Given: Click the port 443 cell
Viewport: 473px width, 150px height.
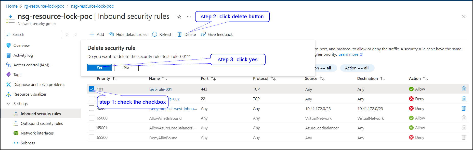Looking at the screenshot, I should point(204,89).
